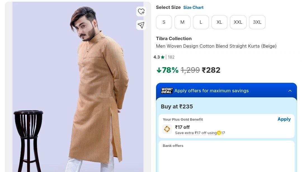This screenshot has height=172, width=302.
Task: Click the green discount down-arrow icon
Action: (x=159, y=70)
